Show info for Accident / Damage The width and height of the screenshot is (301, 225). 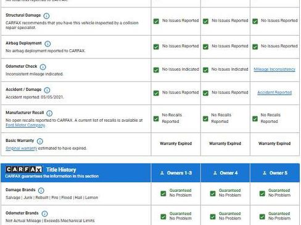click(x=47, y=90)
